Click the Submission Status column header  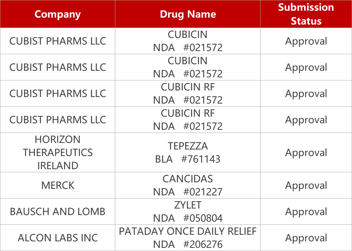306,14
